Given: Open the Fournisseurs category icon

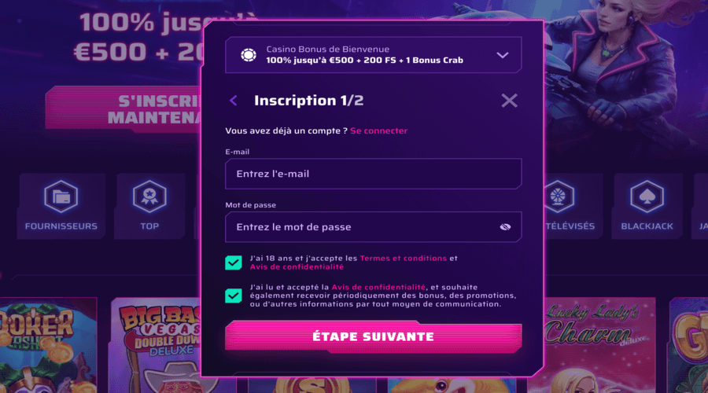Looking at the screenshot, I should click(x=61, y=196).
